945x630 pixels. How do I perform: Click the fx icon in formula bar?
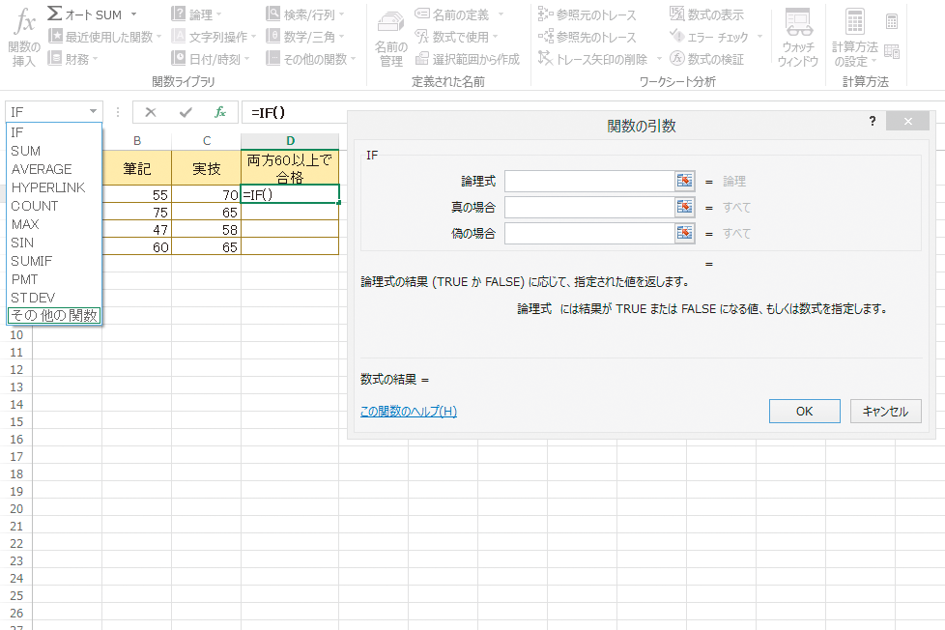220,112
